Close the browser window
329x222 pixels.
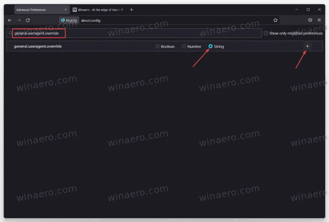(x=319, y=10)
